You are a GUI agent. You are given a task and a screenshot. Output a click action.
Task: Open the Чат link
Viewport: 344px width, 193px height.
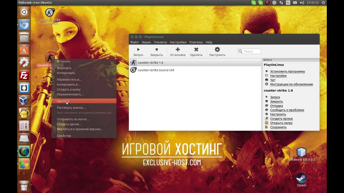pos(273,80)
